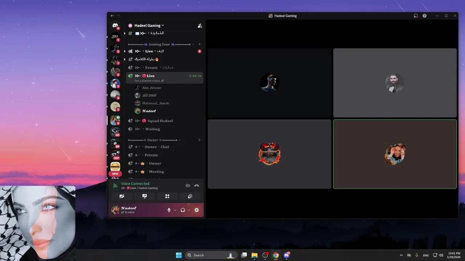Open the ENG language switcher
The width and height of the screenshot is (465, 261).
point(426,255)
